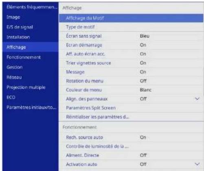204x171 pixels.
Task: Click the Blanc value
Action: (x=146, y=90)
